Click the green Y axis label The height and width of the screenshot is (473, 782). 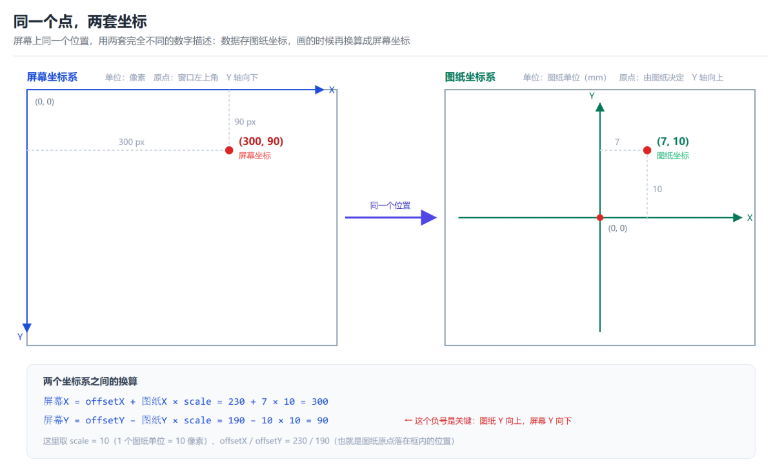pos(592,96)
